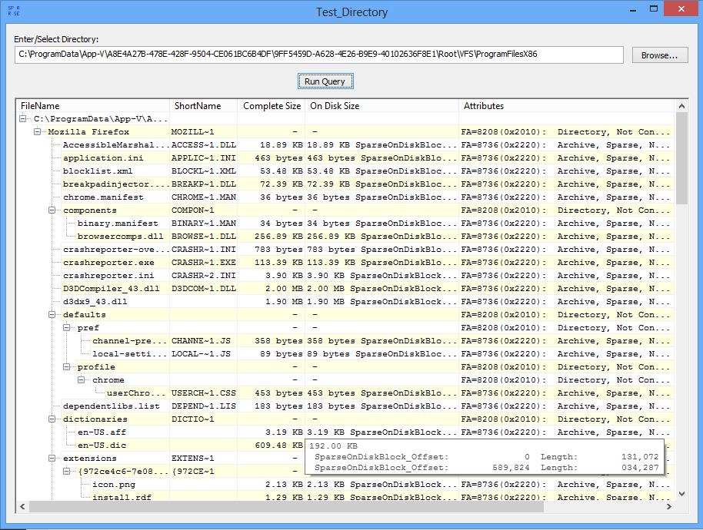Select the channel-pre... file row
703x530 pixels.
pyautogui.click(x=129, y=340)
